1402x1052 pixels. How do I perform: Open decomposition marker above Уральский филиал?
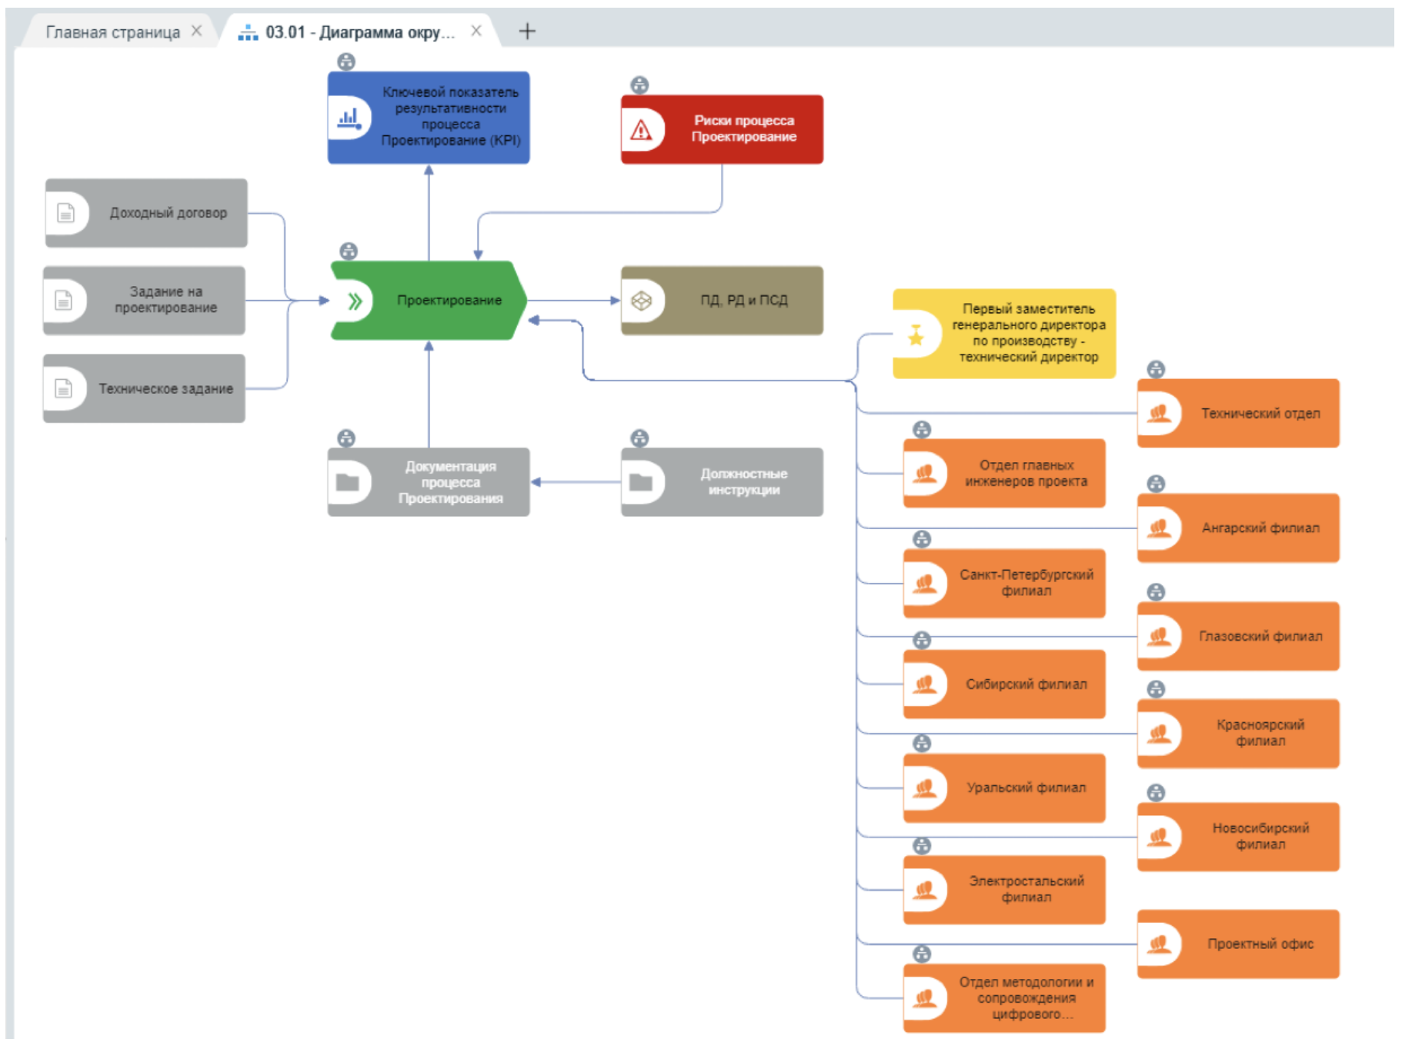[921, 743]
